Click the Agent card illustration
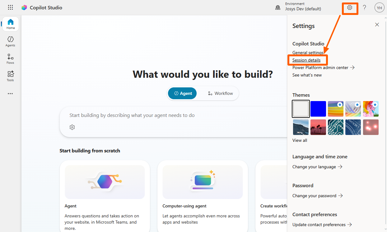387x232 pixels. pos(105,182)
